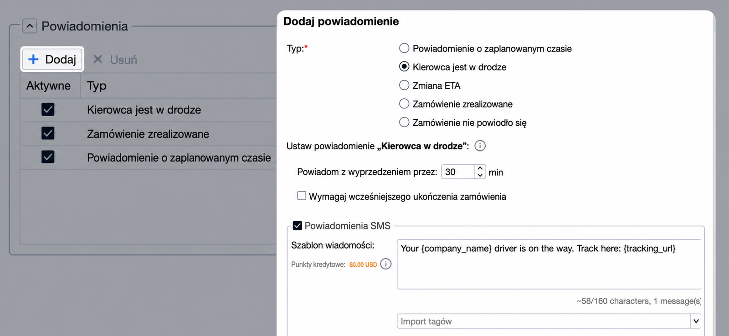This screenshot has width=729, height=336.
Task: Click the X icon next to Usuń
Action: [98, 59]
